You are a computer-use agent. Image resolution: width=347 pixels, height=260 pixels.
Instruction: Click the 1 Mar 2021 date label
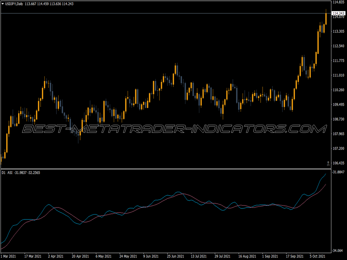pos(8,256)
